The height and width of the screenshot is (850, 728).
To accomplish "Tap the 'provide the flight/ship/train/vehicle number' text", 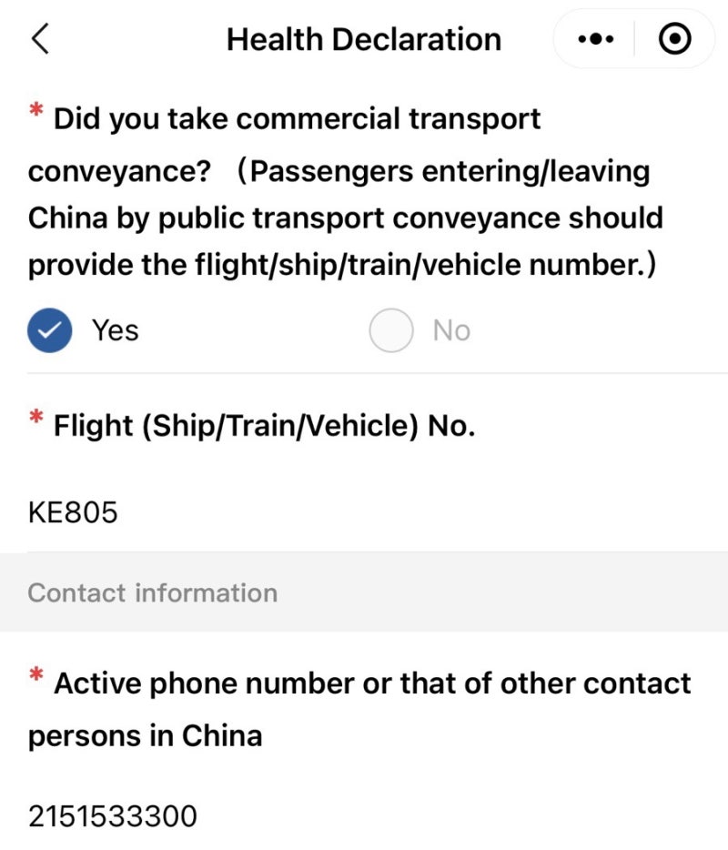I will click(341, 265).
